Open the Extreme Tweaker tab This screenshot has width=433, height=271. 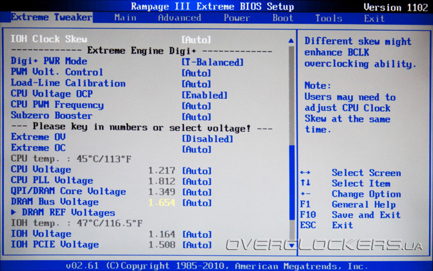tap(51, 17)
